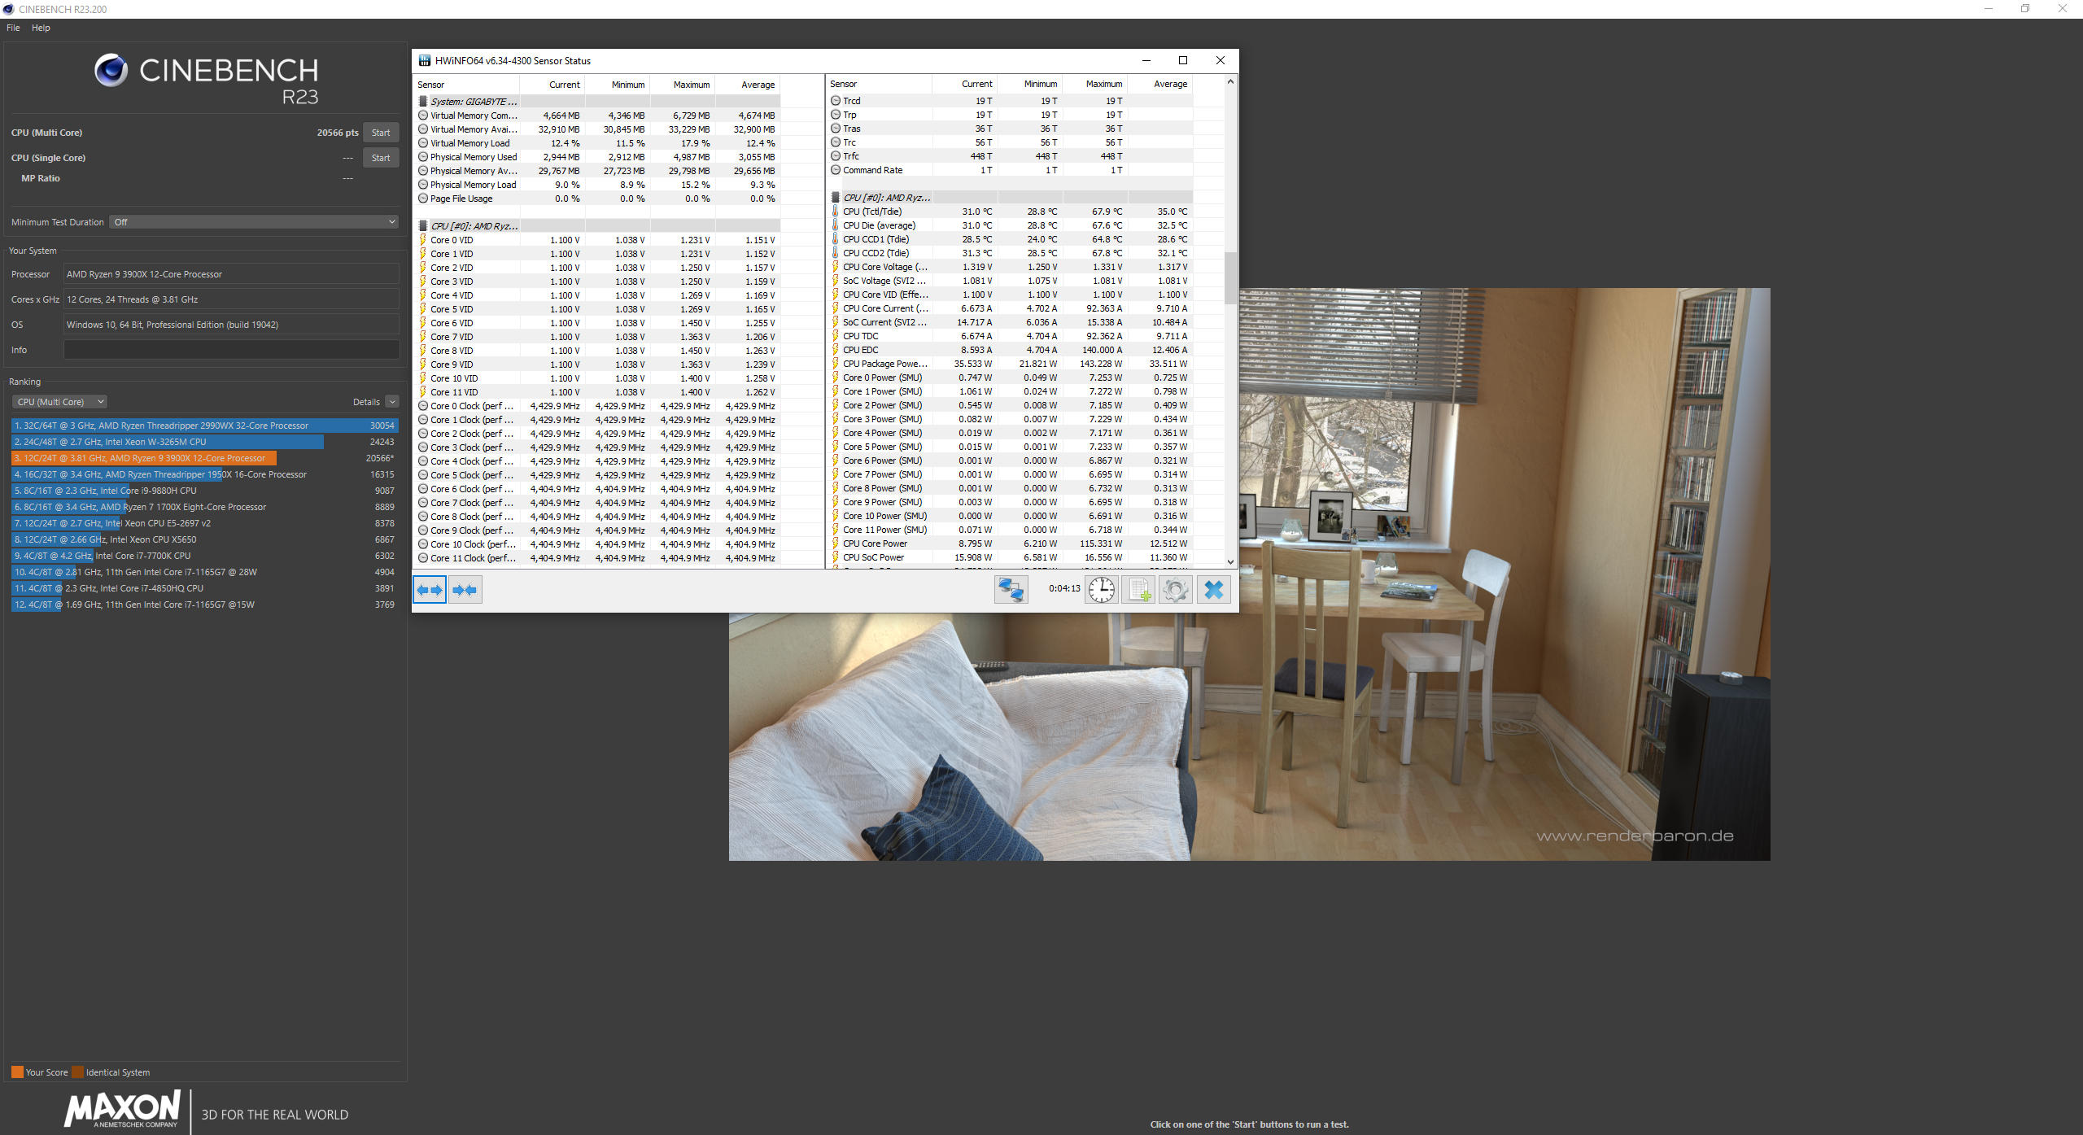Open the Minimum Test Duration dropdown

tap(255, 222)
